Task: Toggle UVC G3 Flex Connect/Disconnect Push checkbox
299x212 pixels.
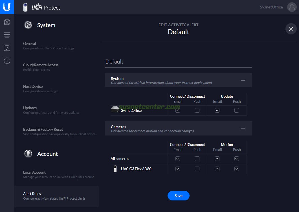Action: coord(197,169)
